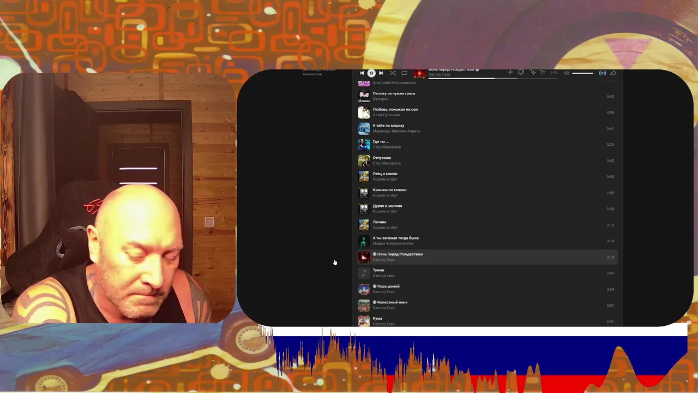Add the current track with the plus icon
The width and height of the screenshot is (698, 393).
click(510, 73)
